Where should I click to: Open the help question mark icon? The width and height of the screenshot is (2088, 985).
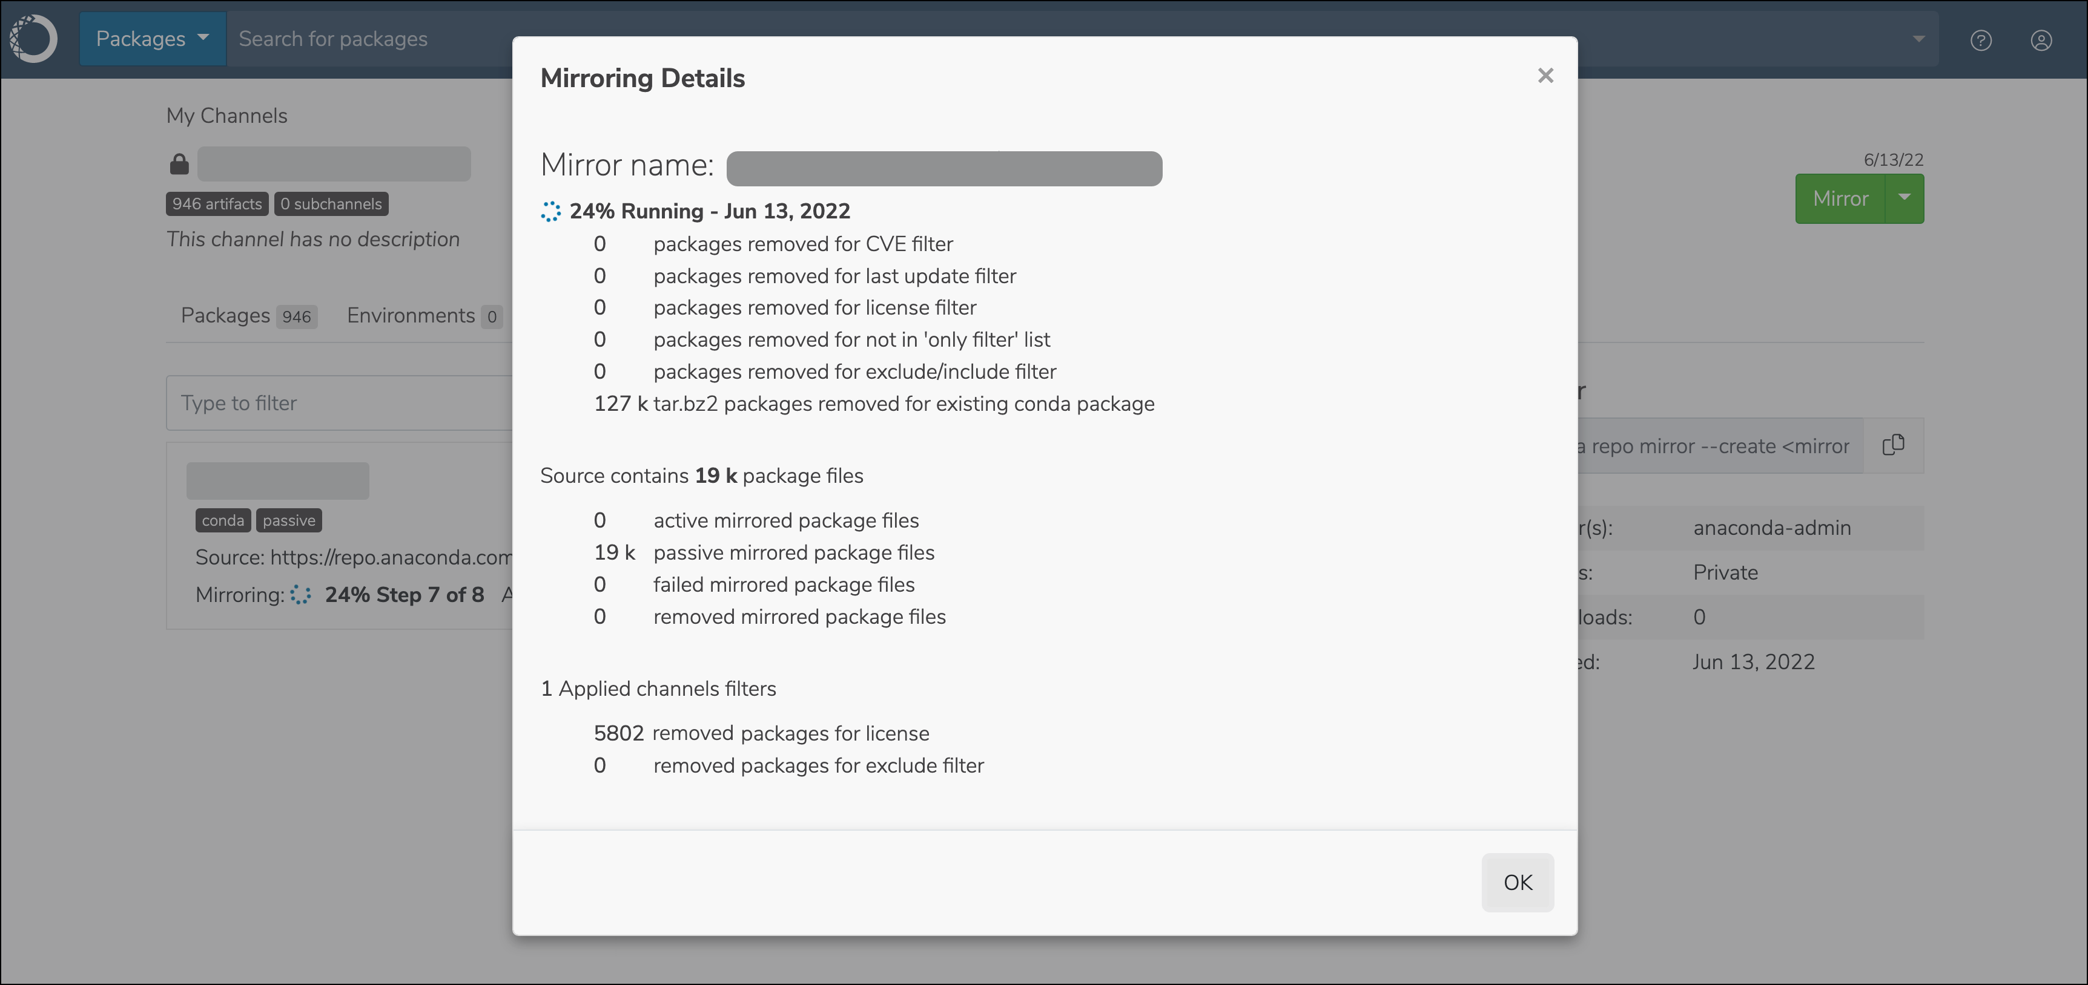click(1981, 40)
